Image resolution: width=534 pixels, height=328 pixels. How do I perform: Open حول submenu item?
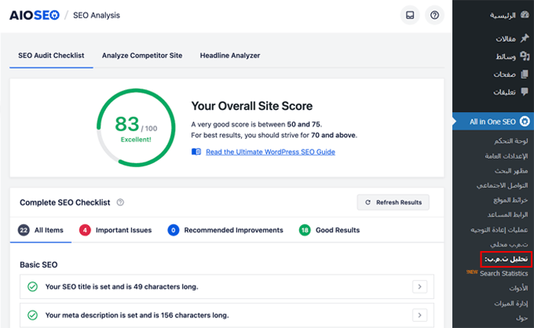click(x=522, y=318)
